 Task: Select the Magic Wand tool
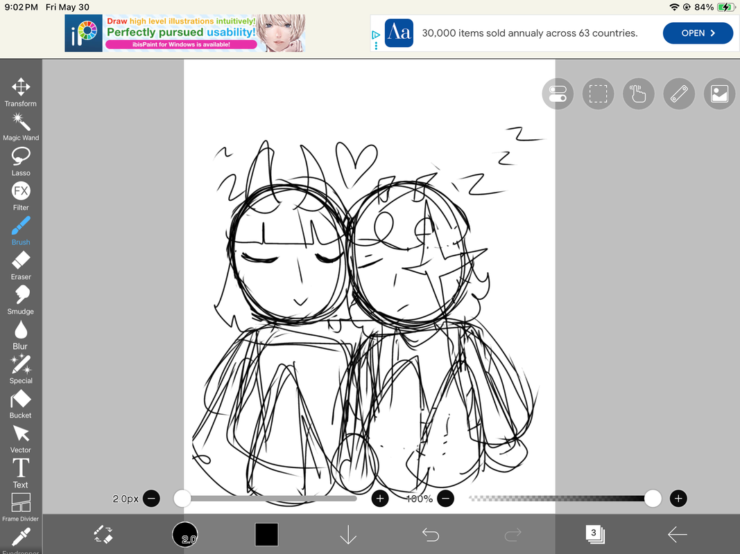point(21,127)
